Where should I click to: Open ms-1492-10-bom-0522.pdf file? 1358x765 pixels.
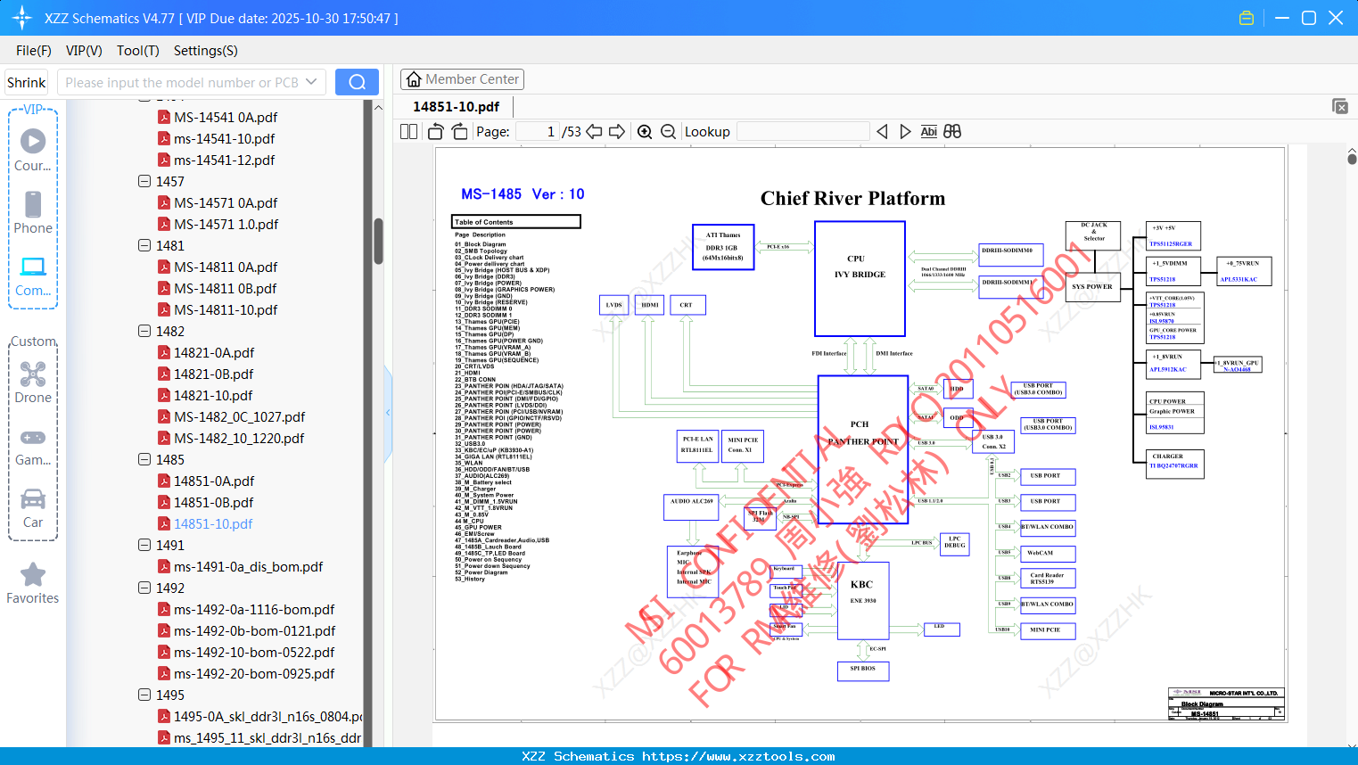(255, 653)
